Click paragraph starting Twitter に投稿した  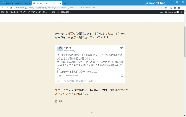tap(91, 35)
